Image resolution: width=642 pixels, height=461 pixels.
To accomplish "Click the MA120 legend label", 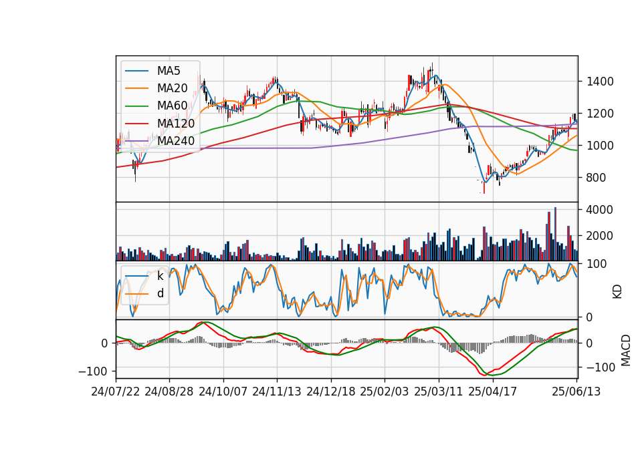I will tap(176, 124).
